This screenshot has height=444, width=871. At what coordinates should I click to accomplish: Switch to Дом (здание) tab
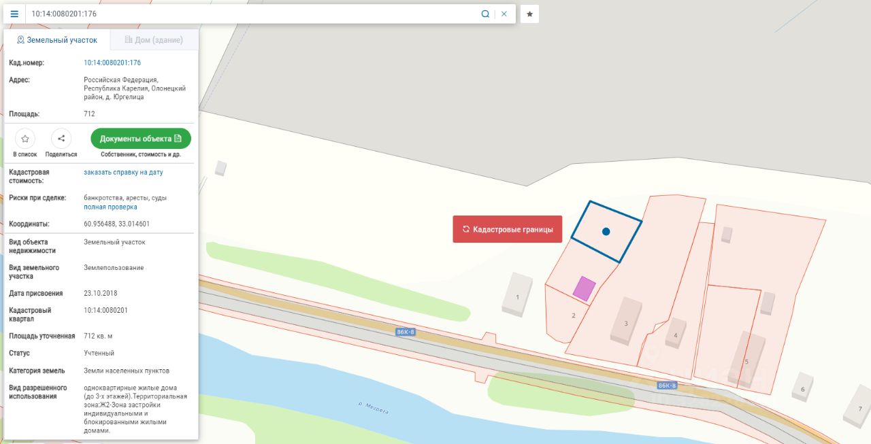click(x=154, y=40)
